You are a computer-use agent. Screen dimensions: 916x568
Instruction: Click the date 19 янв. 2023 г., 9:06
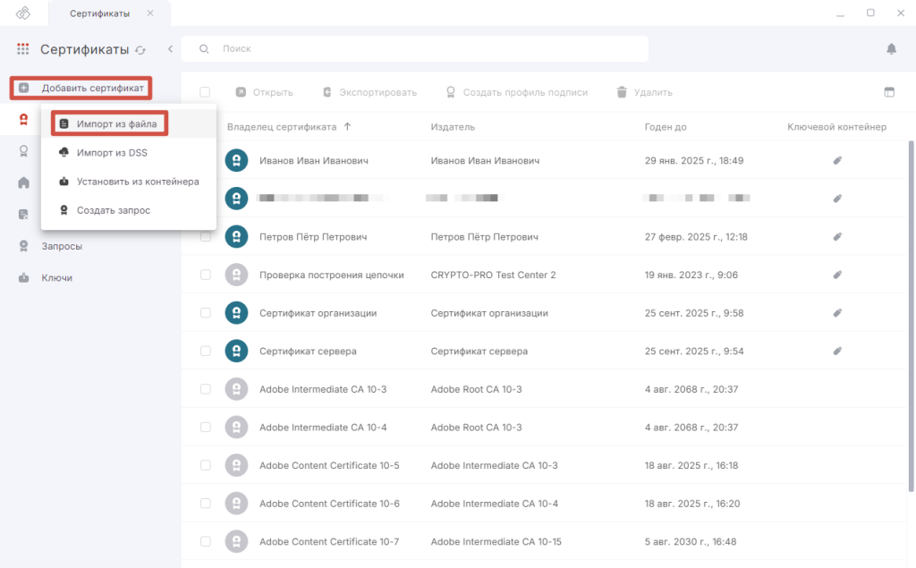point(691,275)
